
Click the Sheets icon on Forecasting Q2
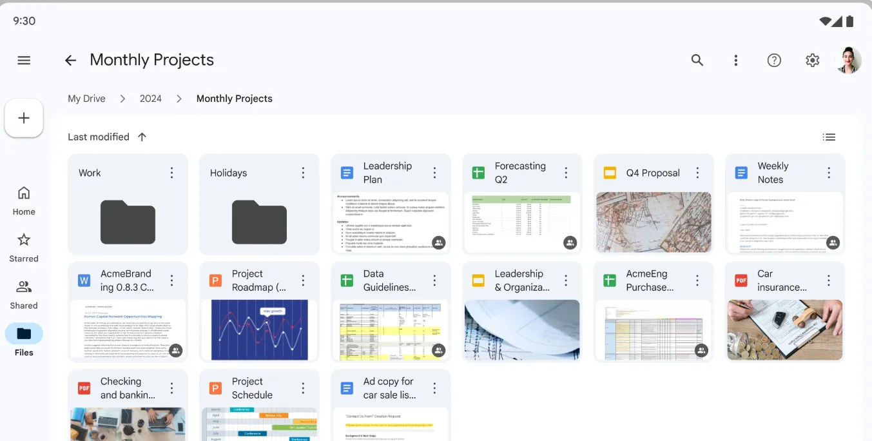point(478,173)
